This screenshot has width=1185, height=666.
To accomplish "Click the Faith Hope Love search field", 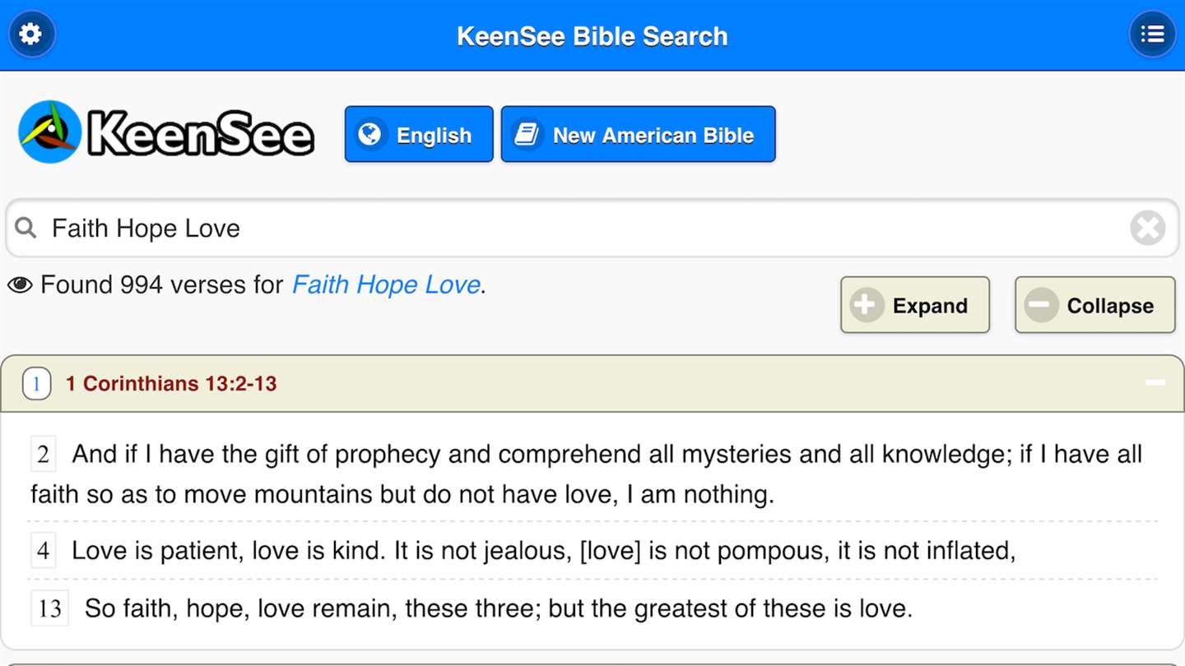I will [x=576, y=228].
